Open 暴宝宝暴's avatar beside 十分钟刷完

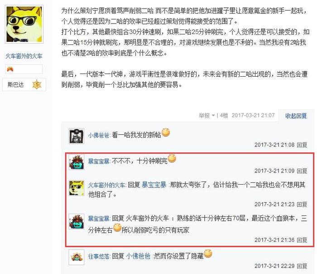click(77, 162)
